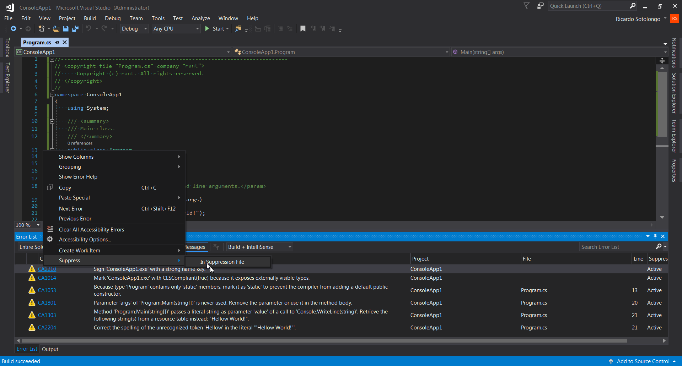Click the Find in Files icon

pos(238,29)
